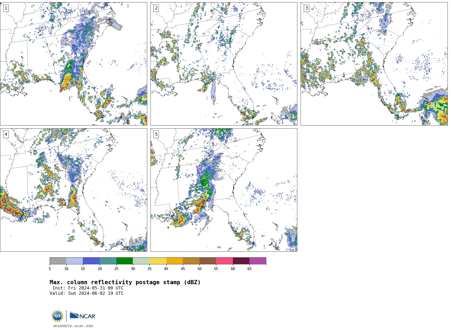Open ensemble member 3 reflectivity map

coord(374,64)
